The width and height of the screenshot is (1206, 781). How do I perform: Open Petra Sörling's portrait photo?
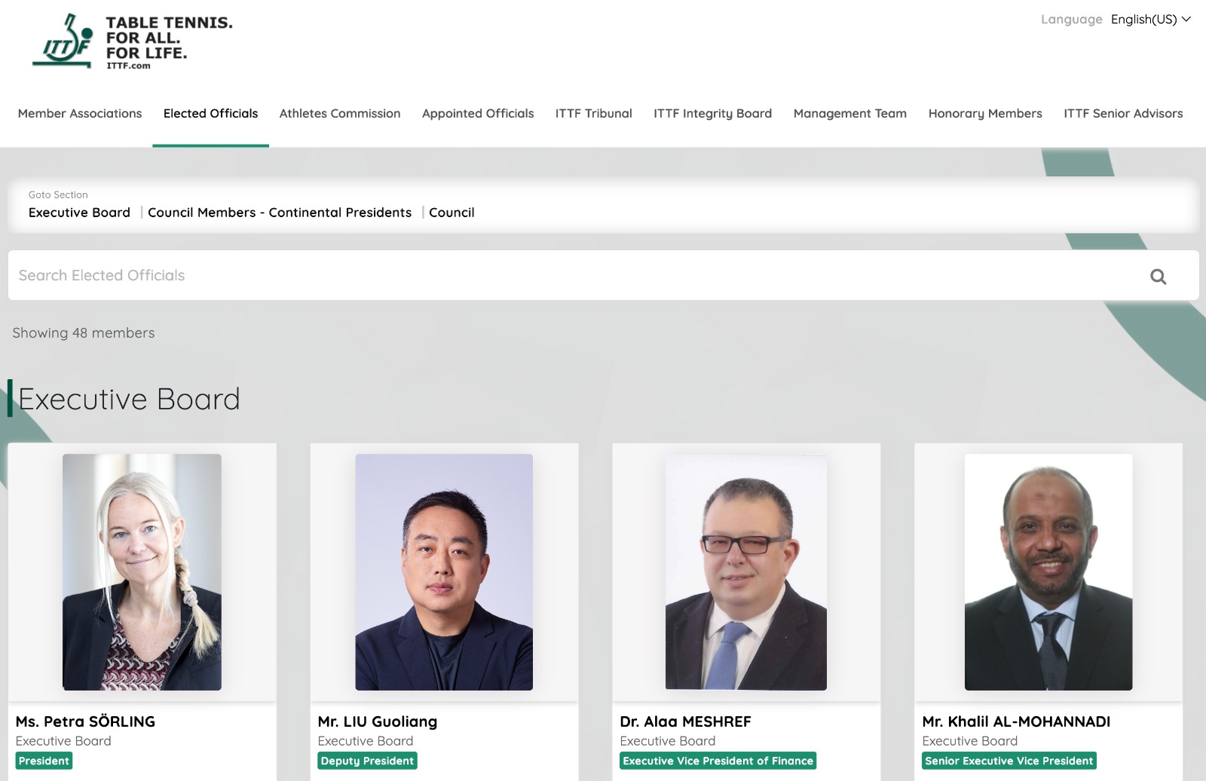coord(142,571)
